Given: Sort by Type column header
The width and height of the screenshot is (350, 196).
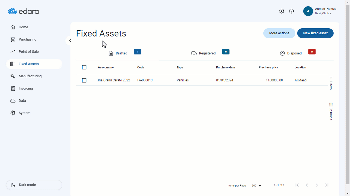Looking at the screenshot, I should [x=180, y=67].
